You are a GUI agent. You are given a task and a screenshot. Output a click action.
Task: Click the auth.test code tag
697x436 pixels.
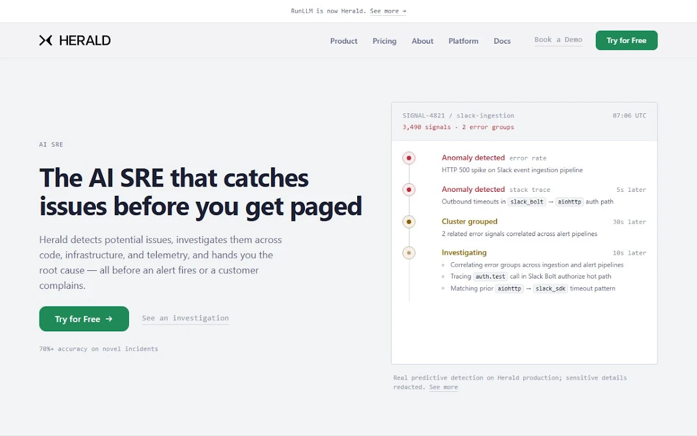coord(490,277)
